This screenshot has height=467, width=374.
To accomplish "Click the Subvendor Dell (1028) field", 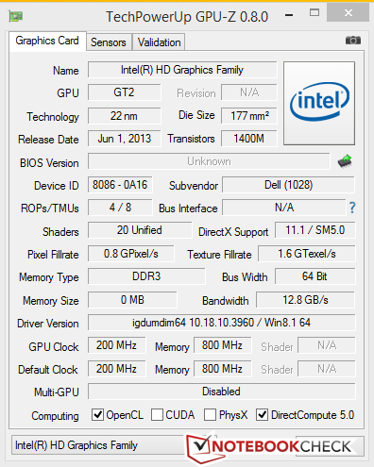I will [x=288, y=185].
